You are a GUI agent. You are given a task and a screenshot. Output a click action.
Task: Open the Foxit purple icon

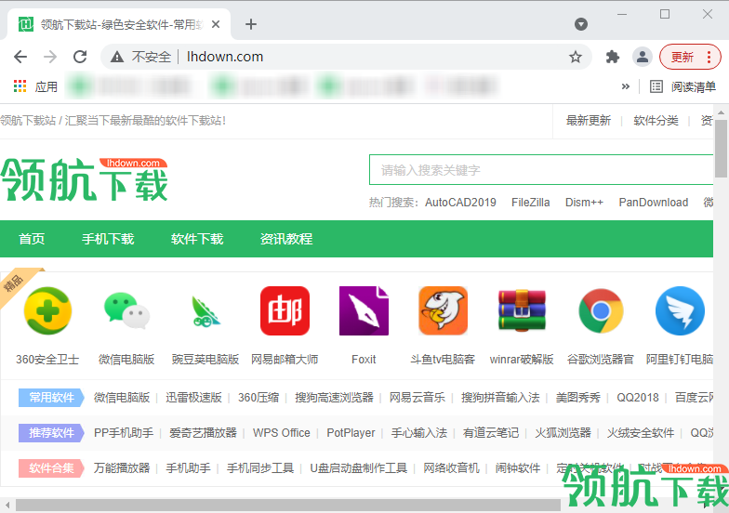click(x=364, y=310)
